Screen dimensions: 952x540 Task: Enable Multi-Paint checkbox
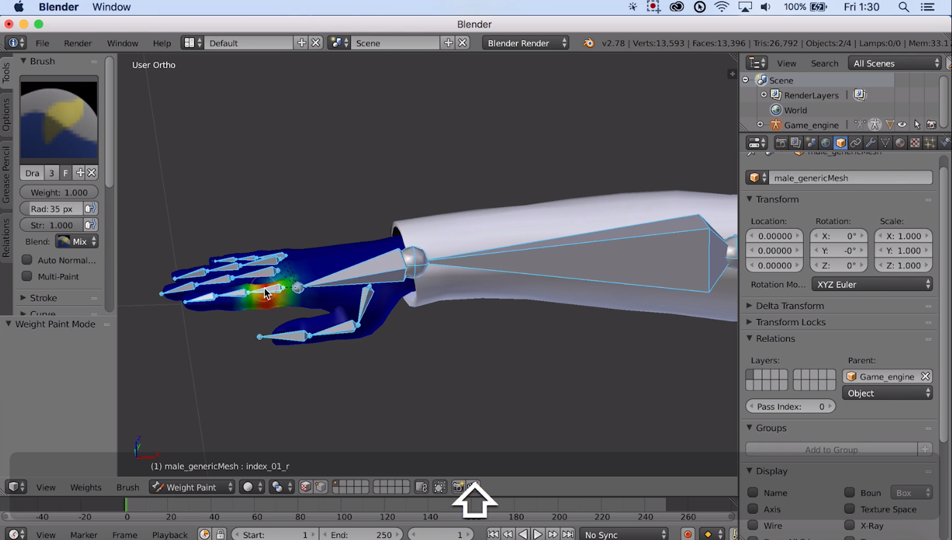point(27,277)
